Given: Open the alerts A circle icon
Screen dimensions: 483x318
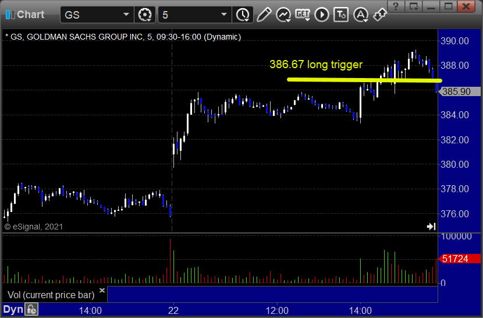Looking at the screenshot, I should point(361,15).
